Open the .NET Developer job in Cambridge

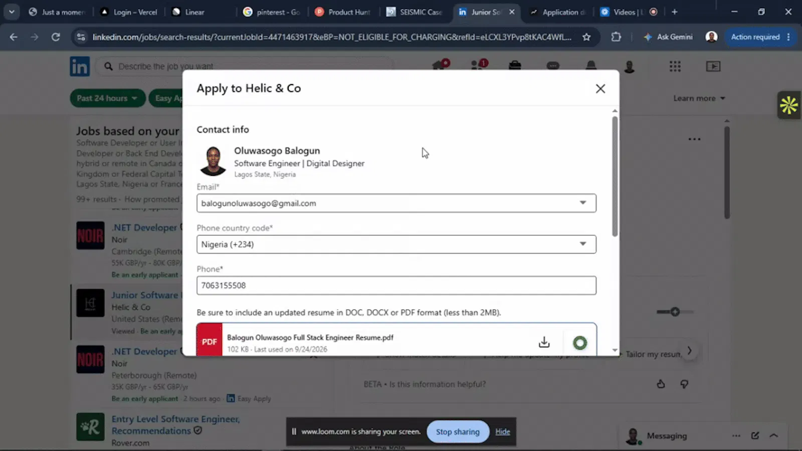[145, 228]
